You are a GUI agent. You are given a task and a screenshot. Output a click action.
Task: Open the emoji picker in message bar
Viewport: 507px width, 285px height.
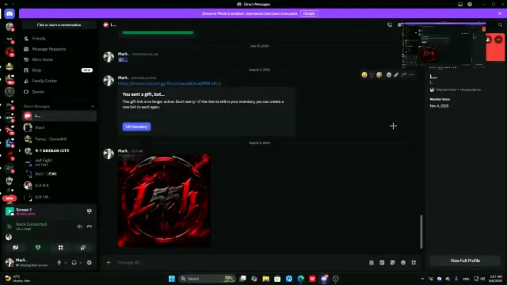pos(403,262)
